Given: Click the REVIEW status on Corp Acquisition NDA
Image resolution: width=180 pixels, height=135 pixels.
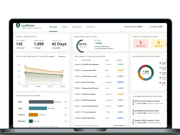Looking at the screenshot, I should pyautogui.click(x=121, y=70).
